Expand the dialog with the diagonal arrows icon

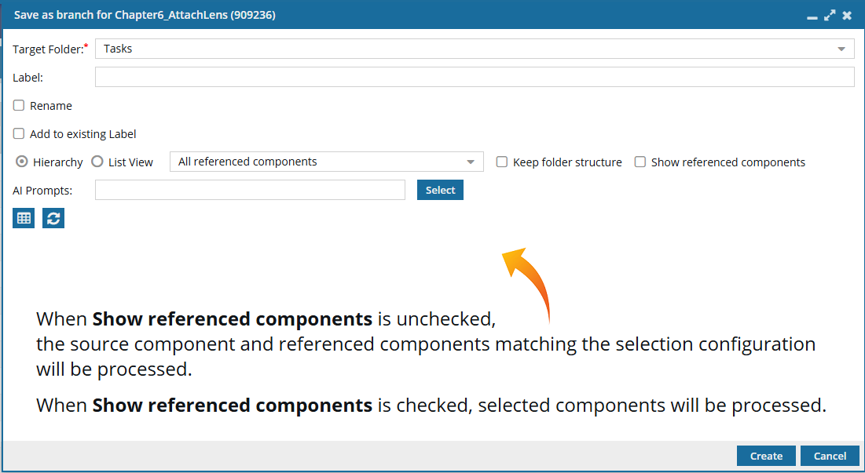pyautogui.click(x=830, y=16)
